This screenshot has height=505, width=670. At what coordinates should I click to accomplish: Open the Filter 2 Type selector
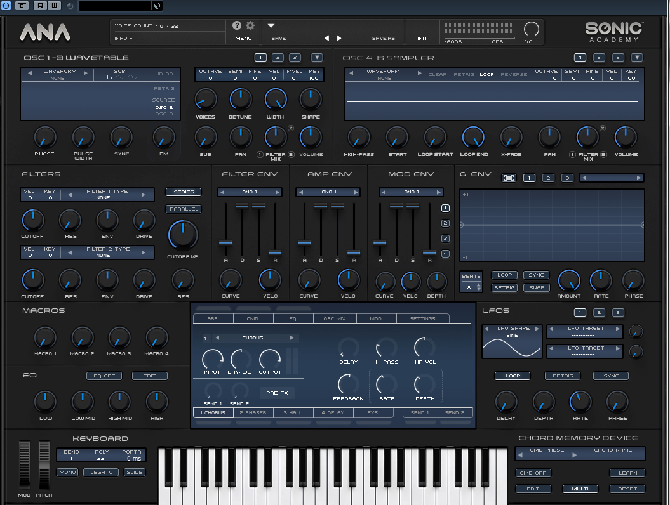click(x=107, y=253)
